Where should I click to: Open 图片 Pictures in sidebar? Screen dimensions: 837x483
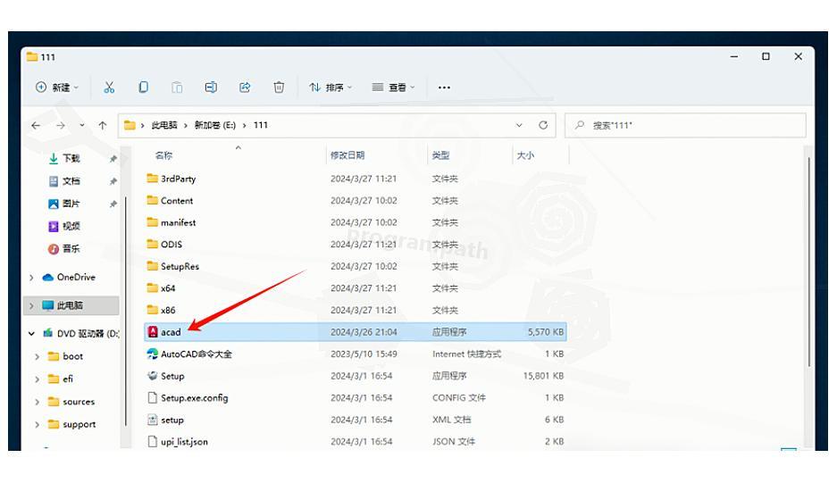pos(71,204)
